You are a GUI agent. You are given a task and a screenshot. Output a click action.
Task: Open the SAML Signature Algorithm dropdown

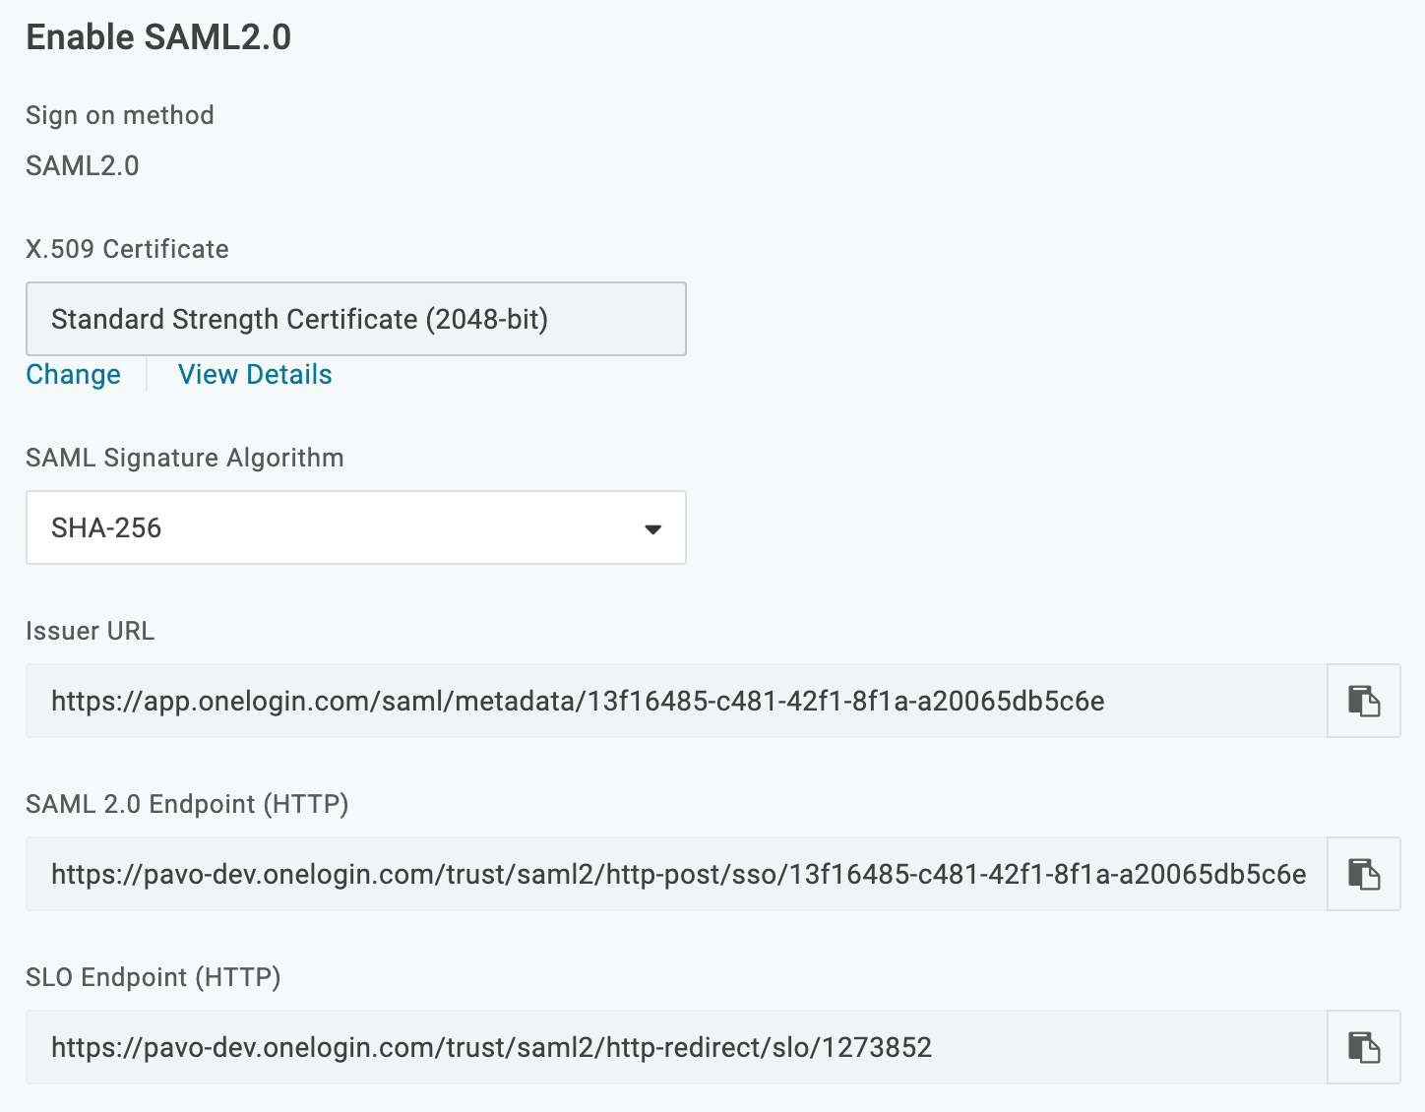(356, 527)
